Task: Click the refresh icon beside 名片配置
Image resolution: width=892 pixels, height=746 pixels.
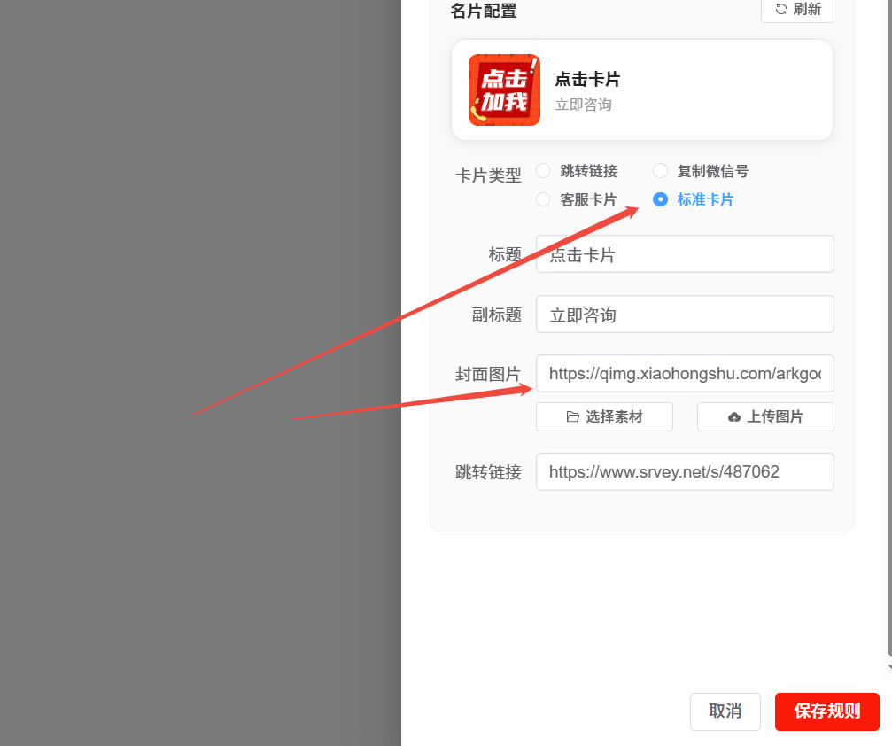Action: coord(781,9)
